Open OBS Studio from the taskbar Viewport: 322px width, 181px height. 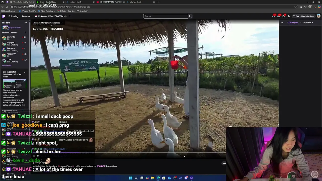tap(175, 178)
